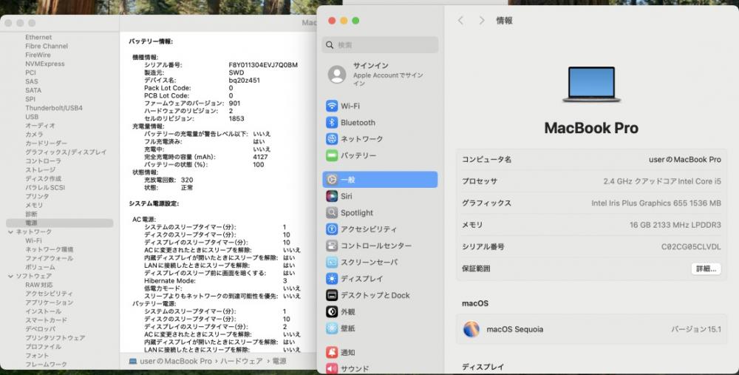Viewport: 739px width, 375px height.
Task: Open ディスプレイ settings icon
Action: pyautogui.click(x=332, y=279)
